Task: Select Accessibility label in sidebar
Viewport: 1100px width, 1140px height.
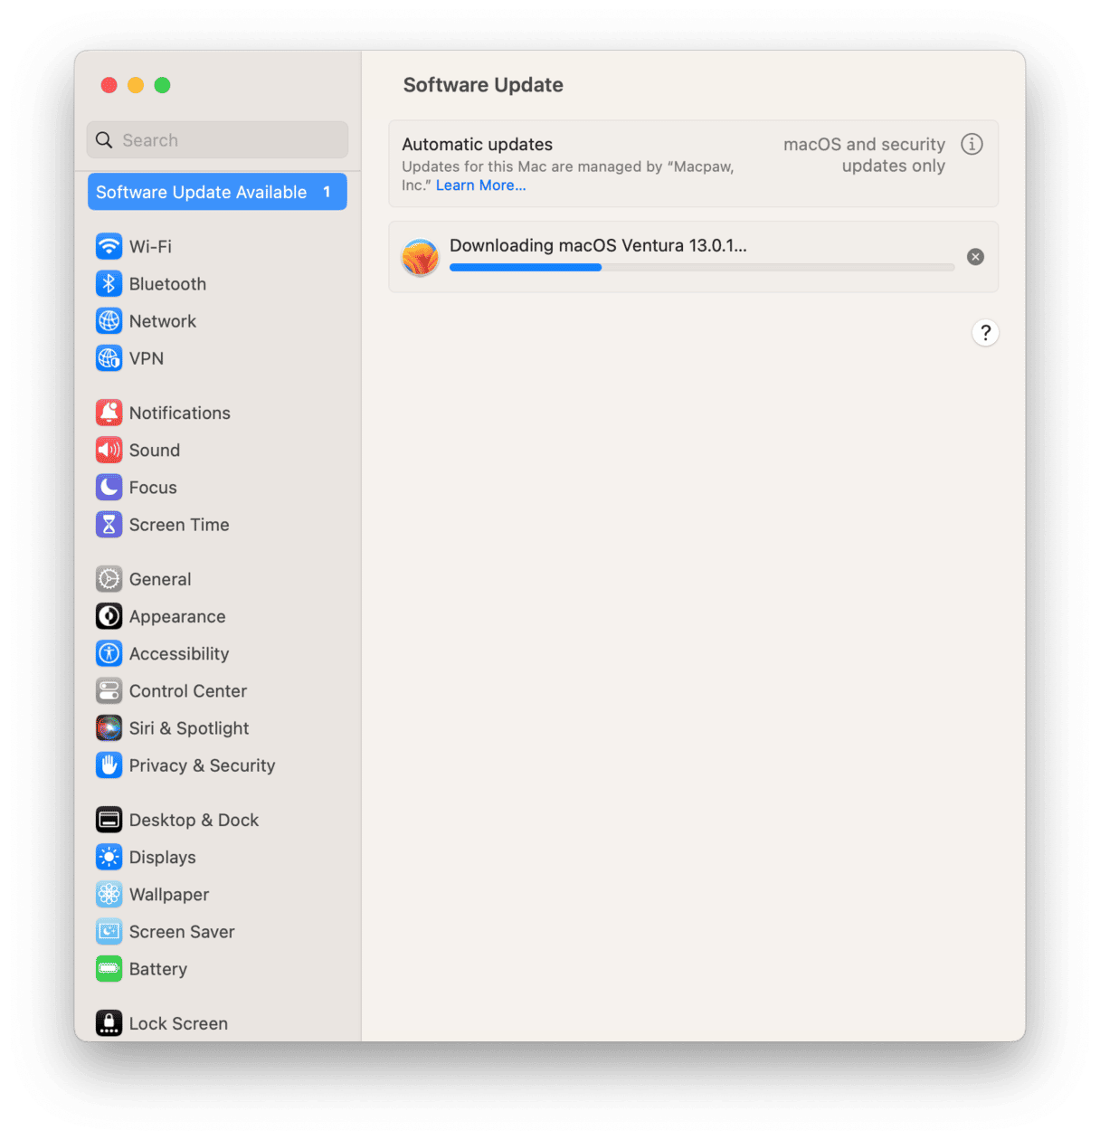Action: coord(179,654)
